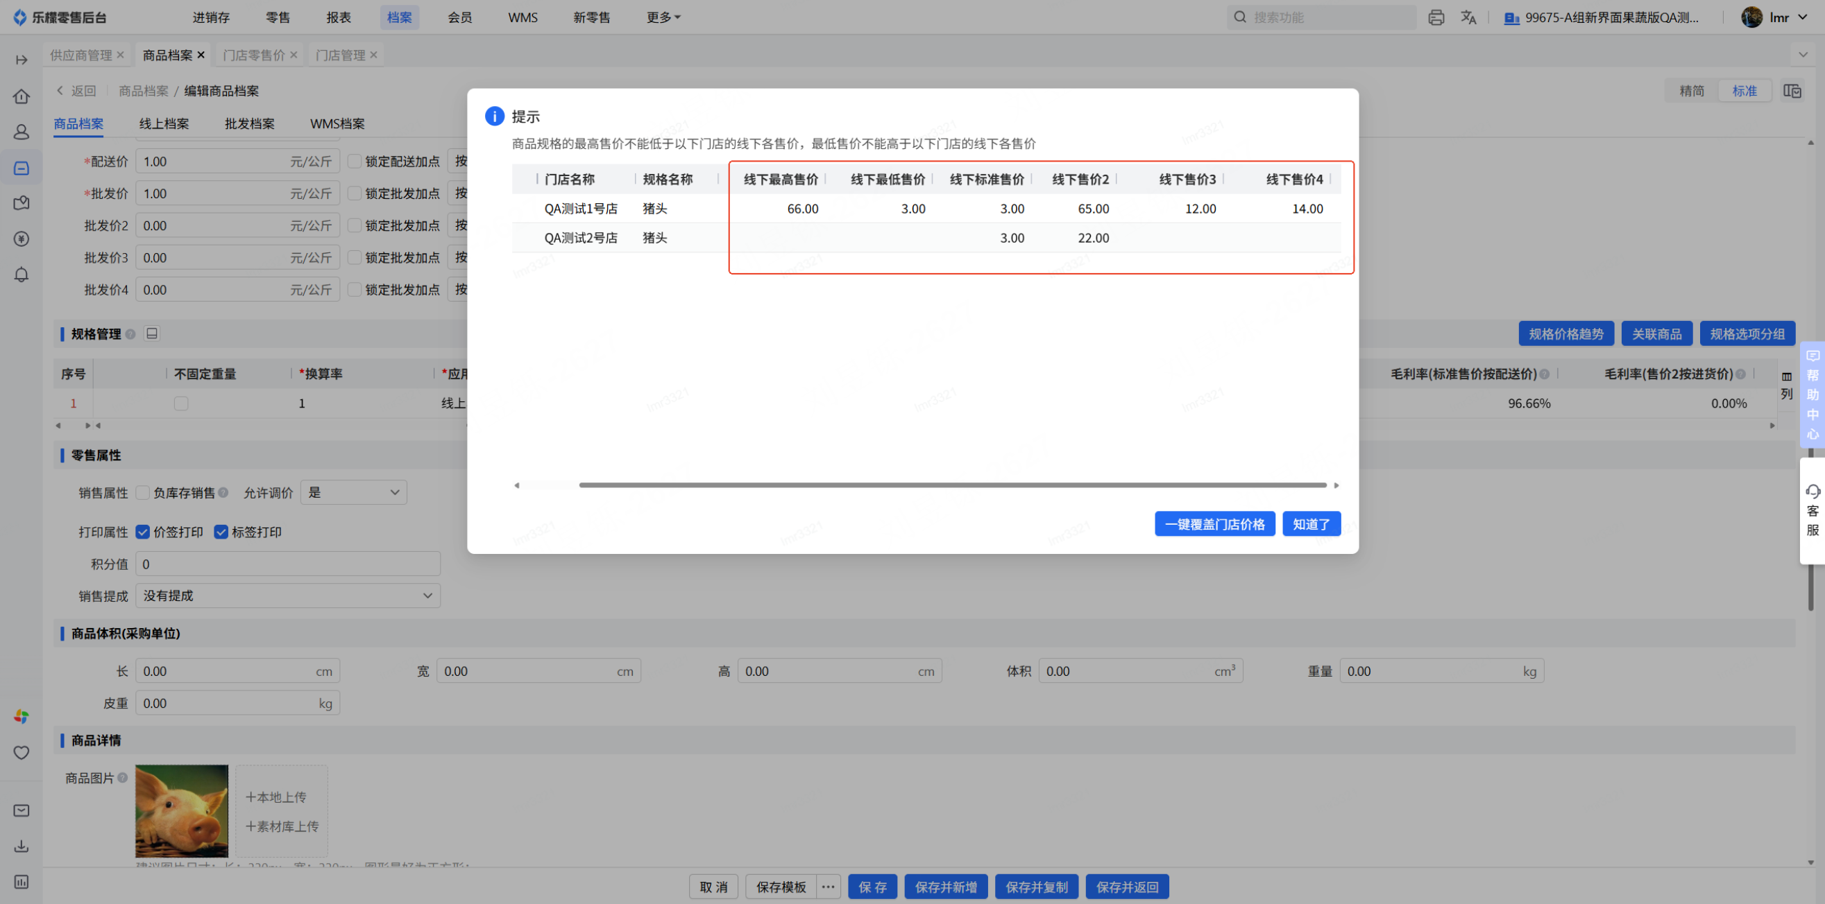Click the language translation icon
The image size is (1825, 904).
coord(1468,18)
